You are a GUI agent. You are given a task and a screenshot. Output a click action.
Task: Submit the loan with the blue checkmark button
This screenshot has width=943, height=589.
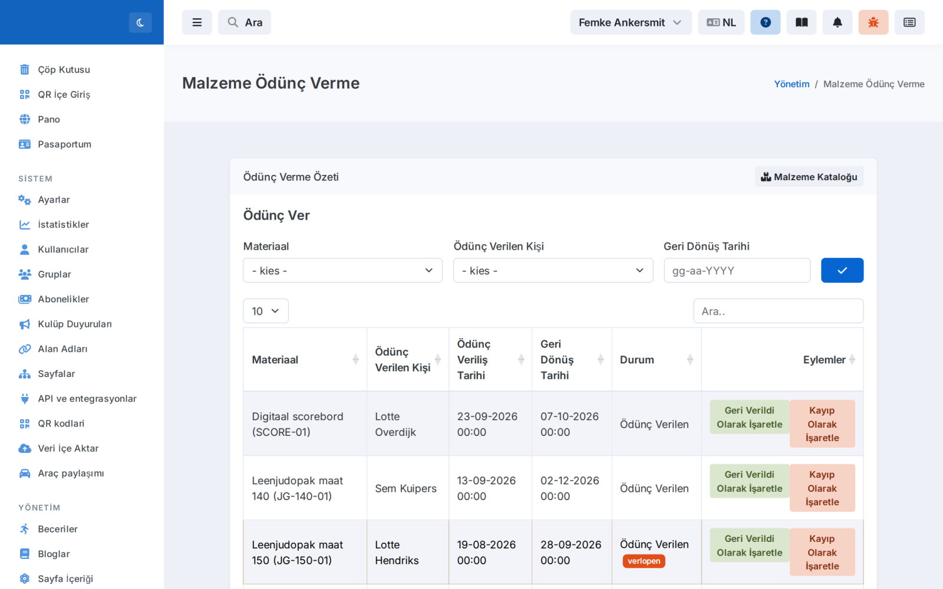(x=842, y=270)
